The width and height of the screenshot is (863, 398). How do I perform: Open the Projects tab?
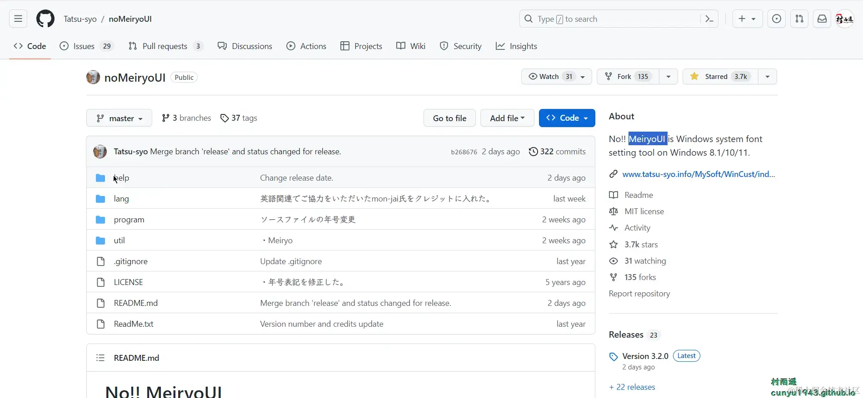[x=361, y=46]
